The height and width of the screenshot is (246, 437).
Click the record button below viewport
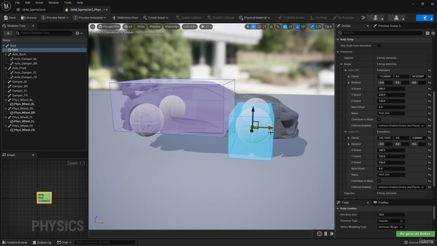pos(319,234)
